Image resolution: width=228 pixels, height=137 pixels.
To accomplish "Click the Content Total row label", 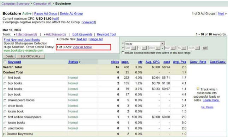I will (13, 72).
